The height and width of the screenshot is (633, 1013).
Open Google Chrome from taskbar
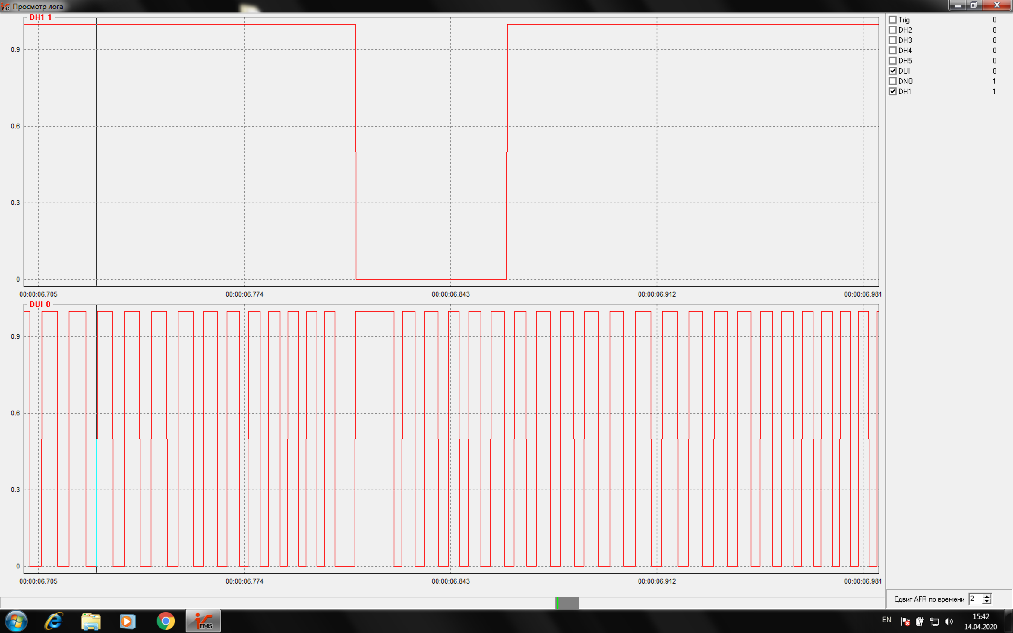[165, 621]
